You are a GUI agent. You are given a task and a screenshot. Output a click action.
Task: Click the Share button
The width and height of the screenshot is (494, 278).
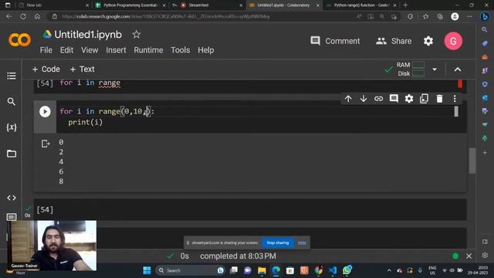point(394,41)
